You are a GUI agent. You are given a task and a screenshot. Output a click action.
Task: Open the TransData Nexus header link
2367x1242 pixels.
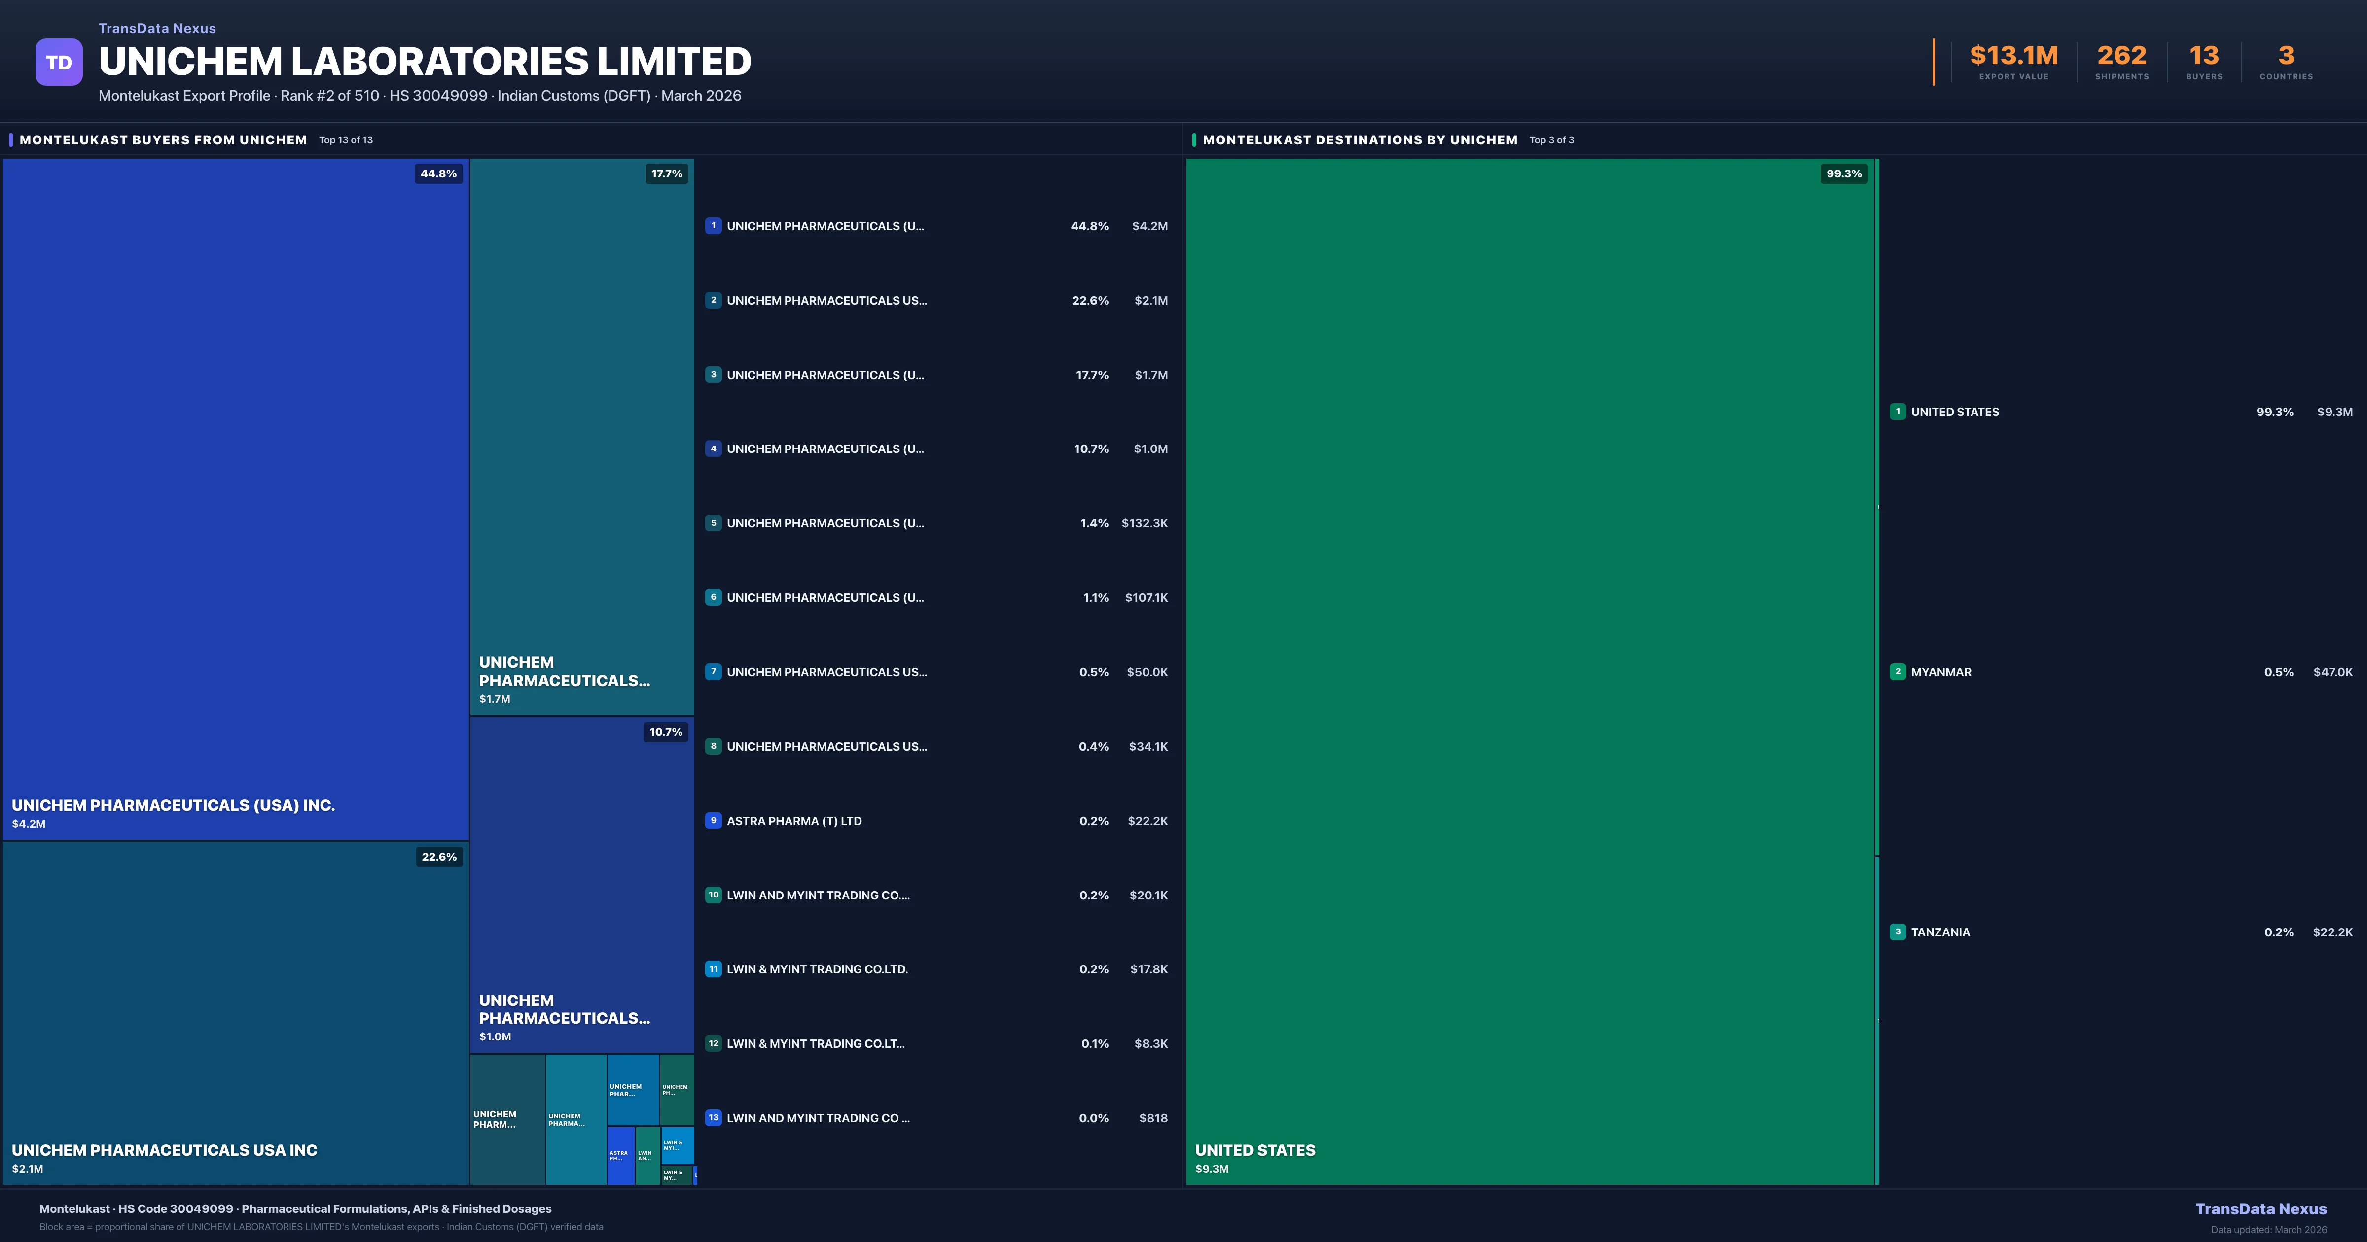click(156, 28)
